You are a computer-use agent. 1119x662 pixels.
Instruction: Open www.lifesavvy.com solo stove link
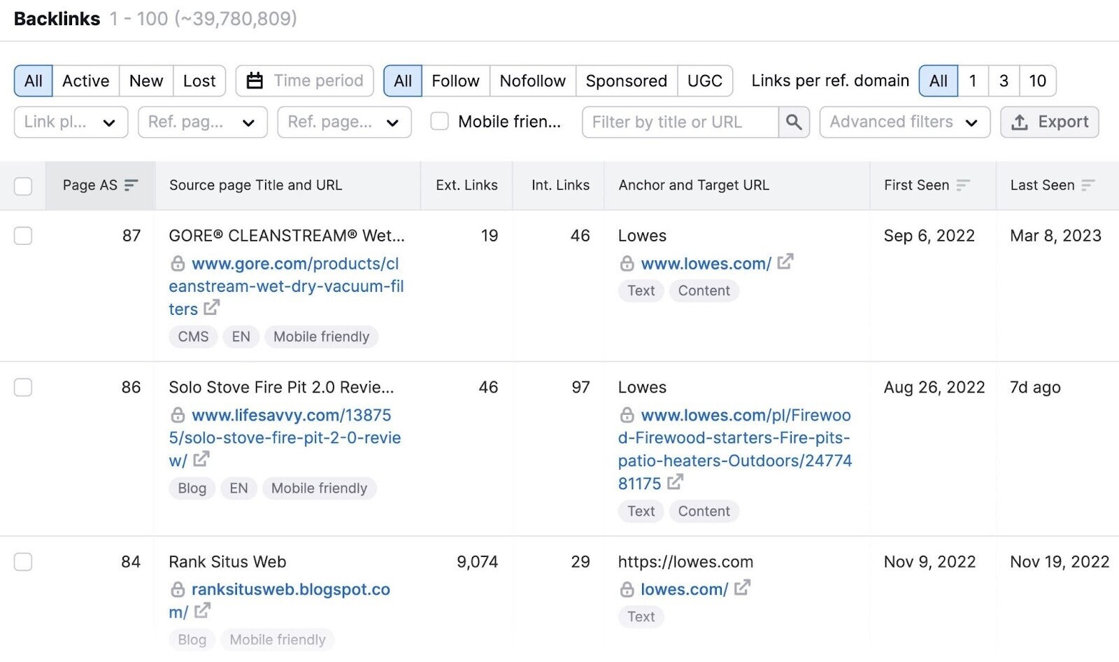[285, 437]
